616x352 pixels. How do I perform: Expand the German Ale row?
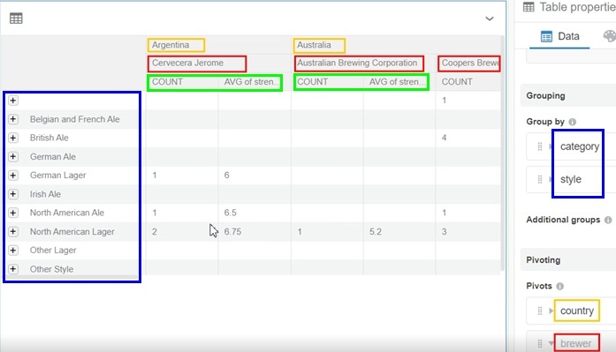pos(13,156)
